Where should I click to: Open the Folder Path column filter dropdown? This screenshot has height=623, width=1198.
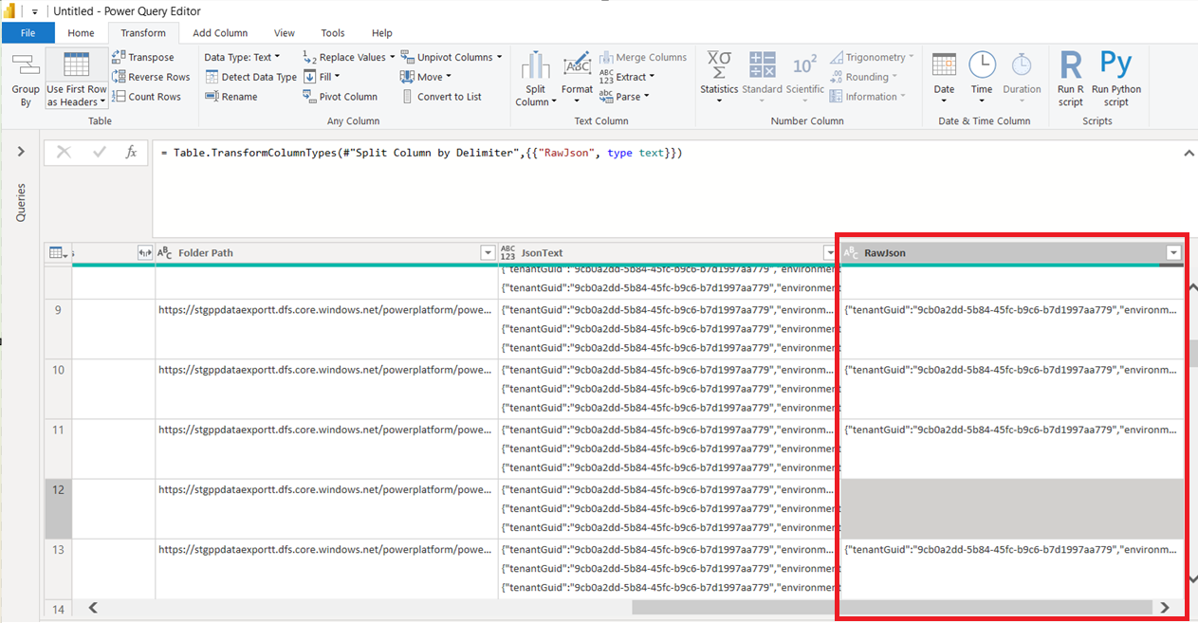point(488,253)
